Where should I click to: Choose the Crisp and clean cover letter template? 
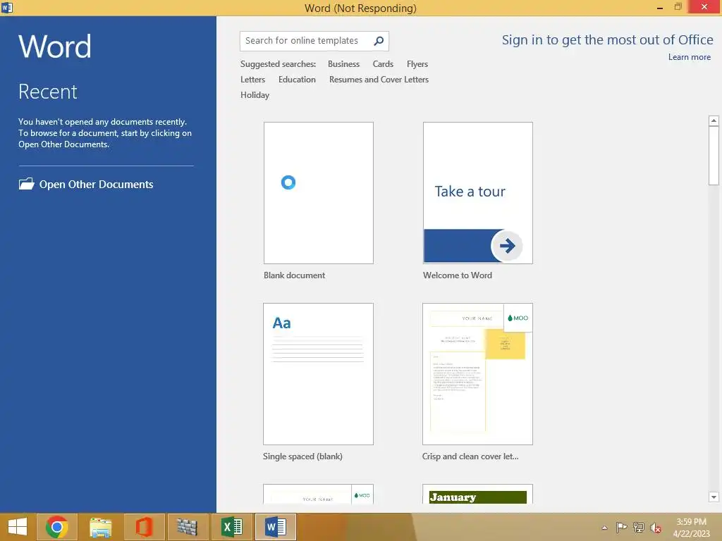(x=477, y=374)
